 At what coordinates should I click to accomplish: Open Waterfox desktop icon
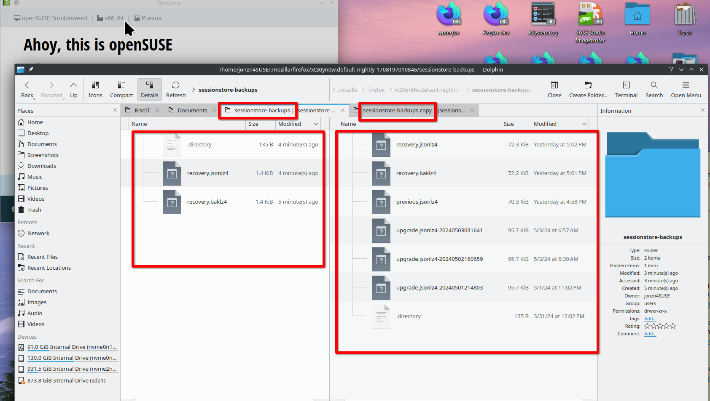coord(449,19)
